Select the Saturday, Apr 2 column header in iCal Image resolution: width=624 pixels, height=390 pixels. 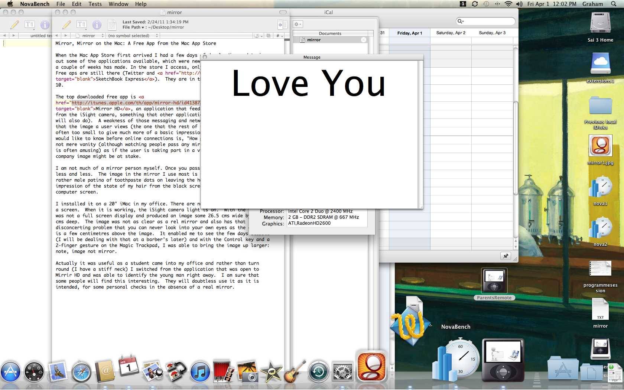pos(451,33)
